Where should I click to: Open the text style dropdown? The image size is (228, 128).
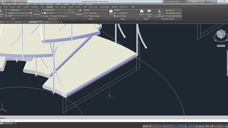coord(20,10)
